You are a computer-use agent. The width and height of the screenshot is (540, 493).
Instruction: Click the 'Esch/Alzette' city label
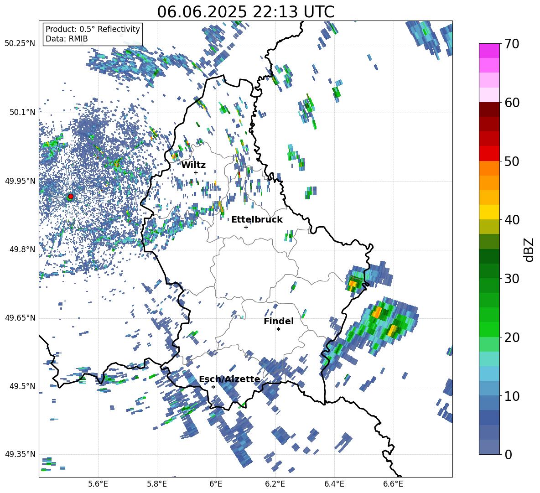pyautogui.click(x=229, y=379)
